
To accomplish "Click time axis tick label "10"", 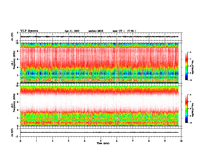I will [x=181, y=141].
